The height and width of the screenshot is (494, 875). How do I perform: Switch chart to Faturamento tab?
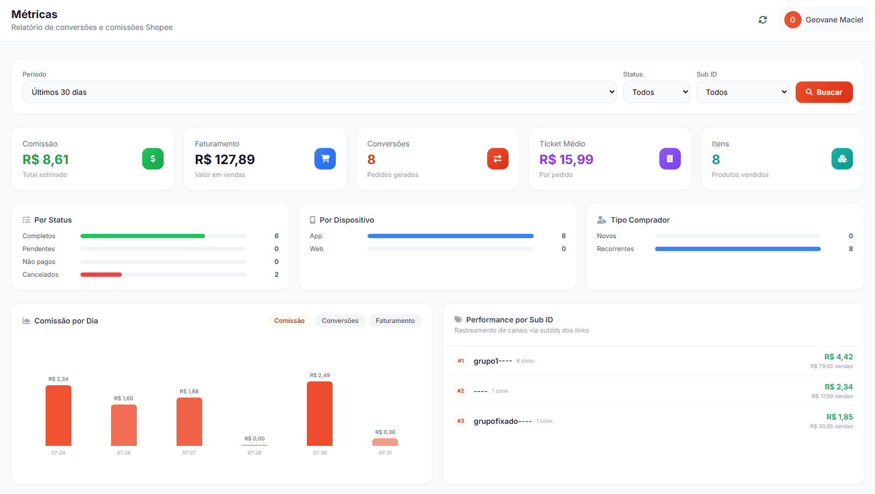[395, 321]
